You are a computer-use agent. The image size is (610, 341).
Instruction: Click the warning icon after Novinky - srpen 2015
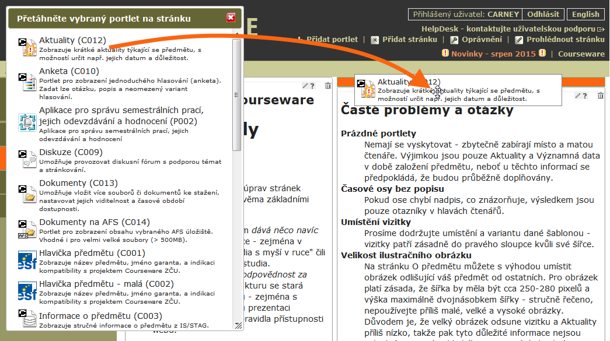[x=542, y=53]
